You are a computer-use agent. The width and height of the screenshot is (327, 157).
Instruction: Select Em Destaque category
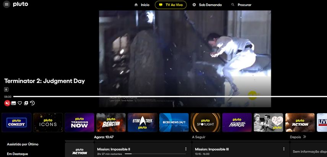tap(17, 154)
